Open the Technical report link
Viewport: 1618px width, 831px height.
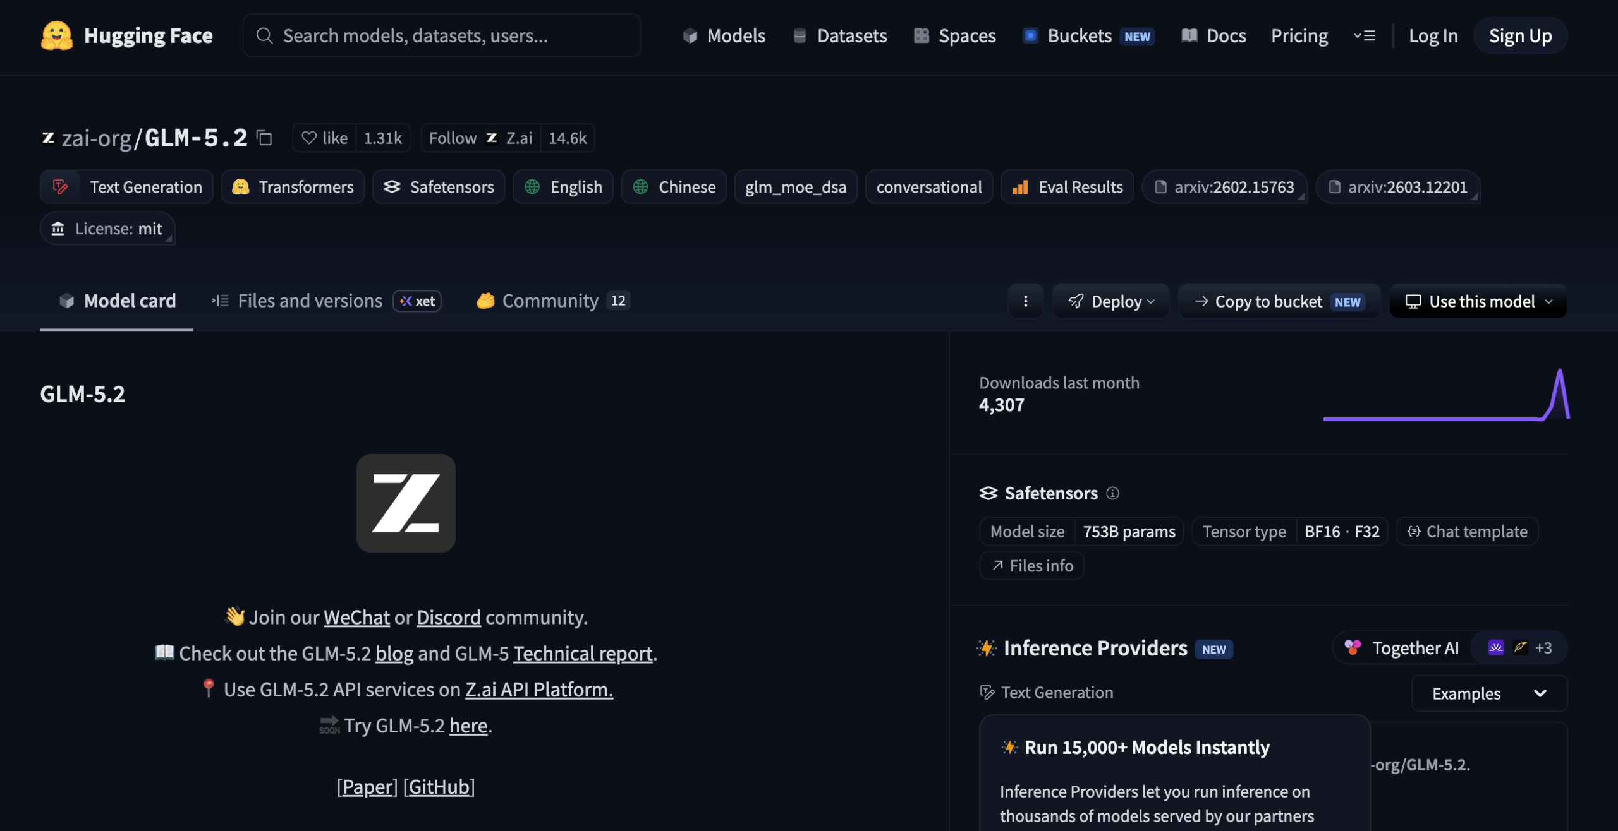coord(583,653)
